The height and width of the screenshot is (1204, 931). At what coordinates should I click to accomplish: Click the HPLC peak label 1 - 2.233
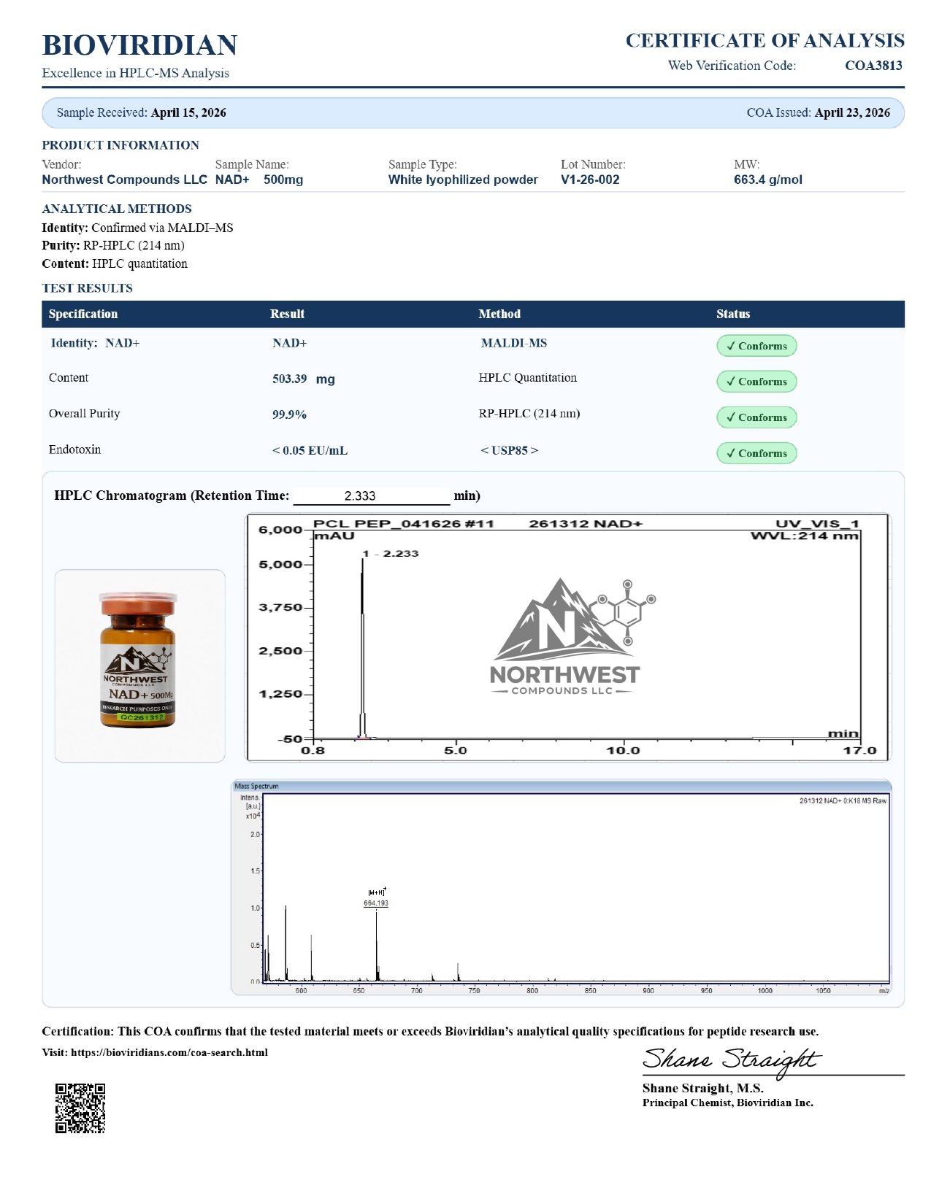[391, 554]
